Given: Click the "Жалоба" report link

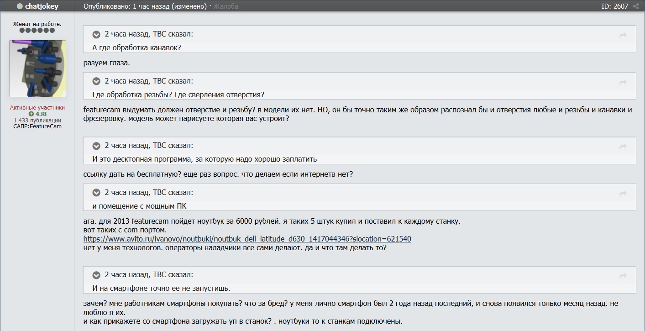Looking at the screenshot, I should [225, 6].
